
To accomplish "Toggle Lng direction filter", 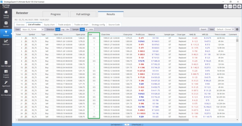I will (63, 29).
